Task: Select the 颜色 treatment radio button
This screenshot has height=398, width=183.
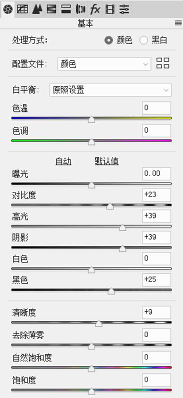Action: pyautogui.click(x=109, y=40)
